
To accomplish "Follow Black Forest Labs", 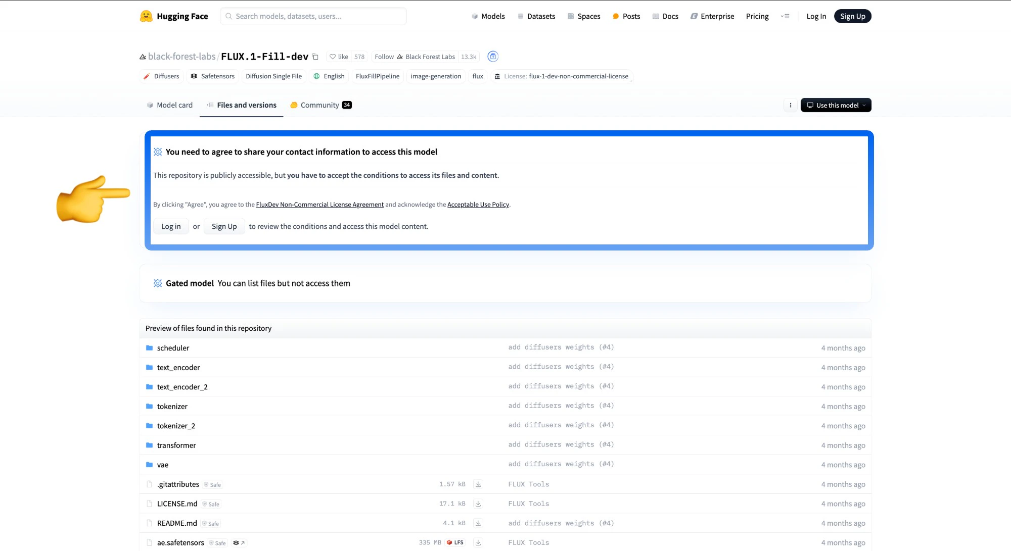I will [384, 57].
